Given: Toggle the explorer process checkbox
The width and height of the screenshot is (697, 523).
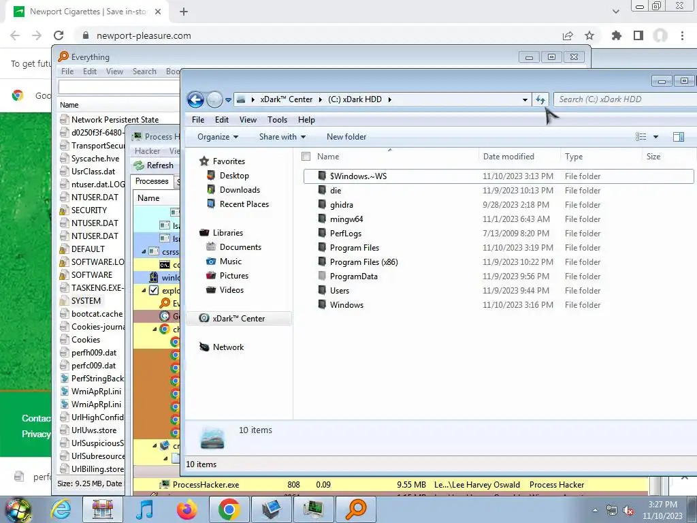Looking at the screenshot, I should [154, 290].
